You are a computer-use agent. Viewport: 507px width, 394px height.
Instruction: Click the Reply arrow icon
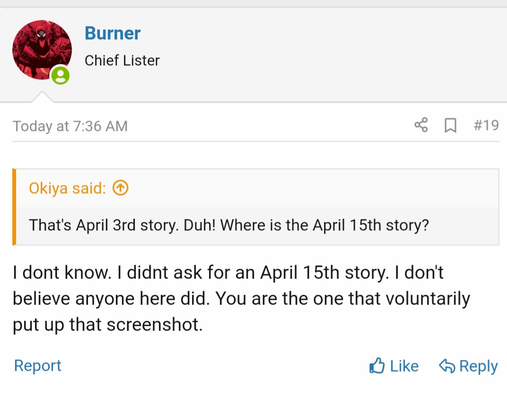click(447, 366)
